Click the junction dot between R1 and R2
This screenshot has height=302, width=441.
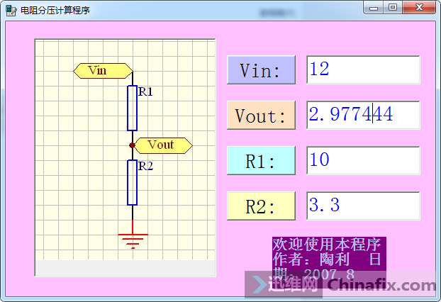click(x=132, y=145)
